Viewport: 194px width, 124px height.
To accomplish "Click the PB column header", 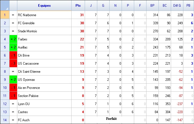I will click(x=188, y=6).
